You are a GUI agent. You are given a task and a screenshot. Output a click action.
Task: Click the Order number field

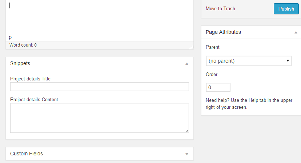[218, 87]
